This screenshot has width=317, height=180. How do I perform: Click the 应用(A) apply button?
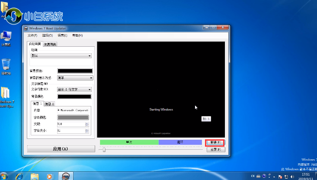(61, 149)
